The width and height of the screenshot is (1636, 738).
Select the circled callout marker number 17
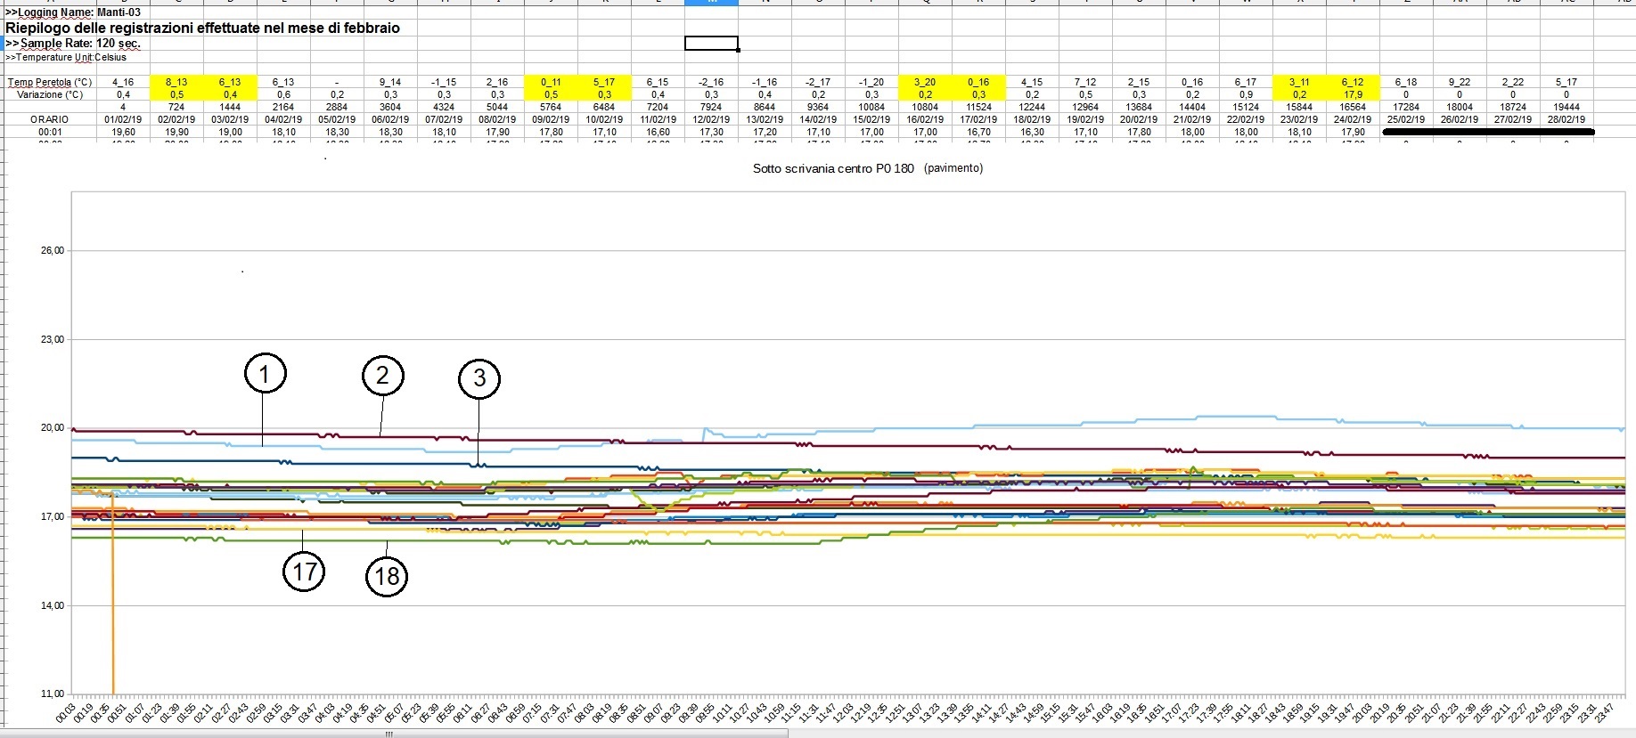[x=304, y=572]
